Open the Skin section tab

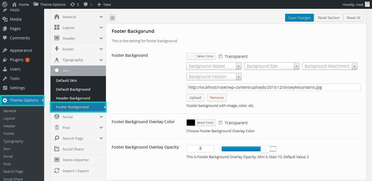pos(78,71)
